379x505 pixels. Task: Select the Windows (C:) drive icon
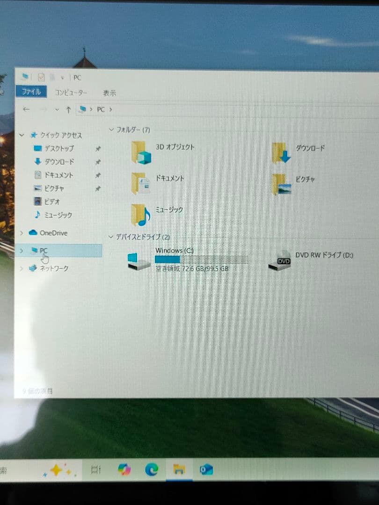click(x=138, y=261)
